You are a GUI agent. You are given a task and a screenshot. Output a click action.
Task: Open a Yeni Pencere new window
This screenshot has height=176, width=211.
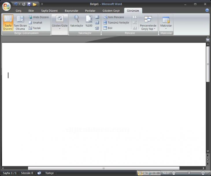tap(114, 17)
